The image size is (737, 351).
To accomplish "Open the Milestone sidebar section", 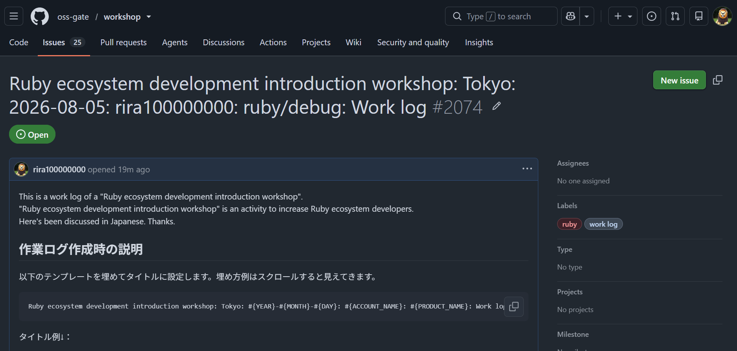I will coord(573,334).
